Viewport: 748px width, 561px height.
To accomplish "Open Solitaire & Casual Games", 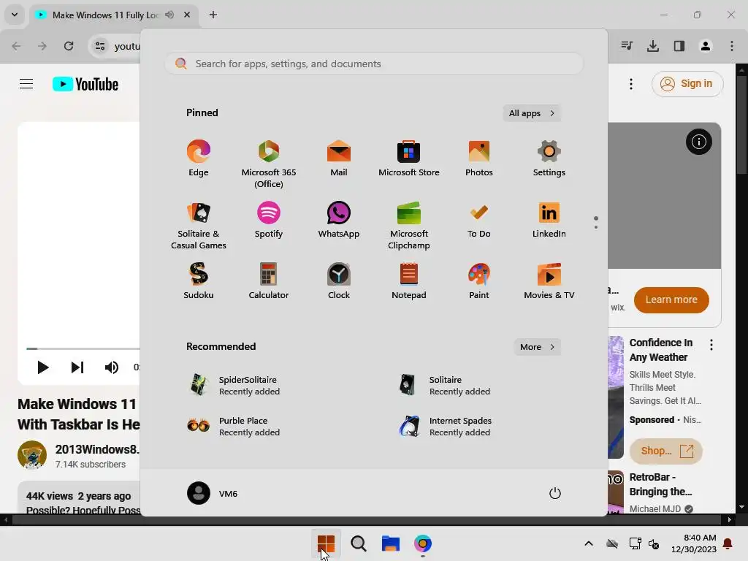I will [x=199, y=226].
